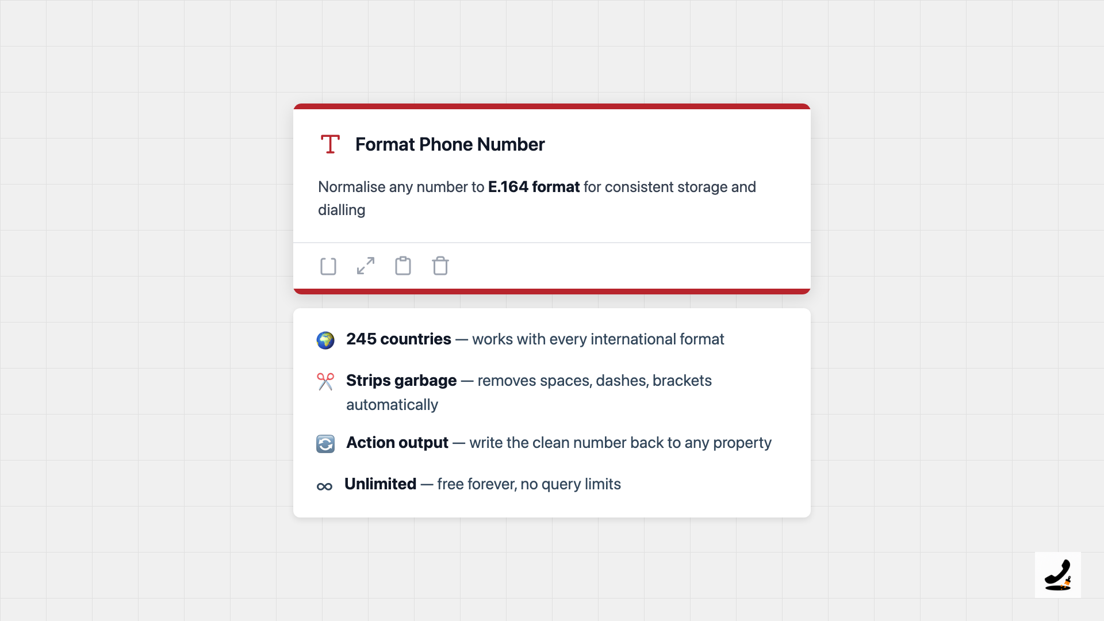Click the bold "E.164 format" text
This screenshot has width=1104, height=621.
click(x=534, y=187)
